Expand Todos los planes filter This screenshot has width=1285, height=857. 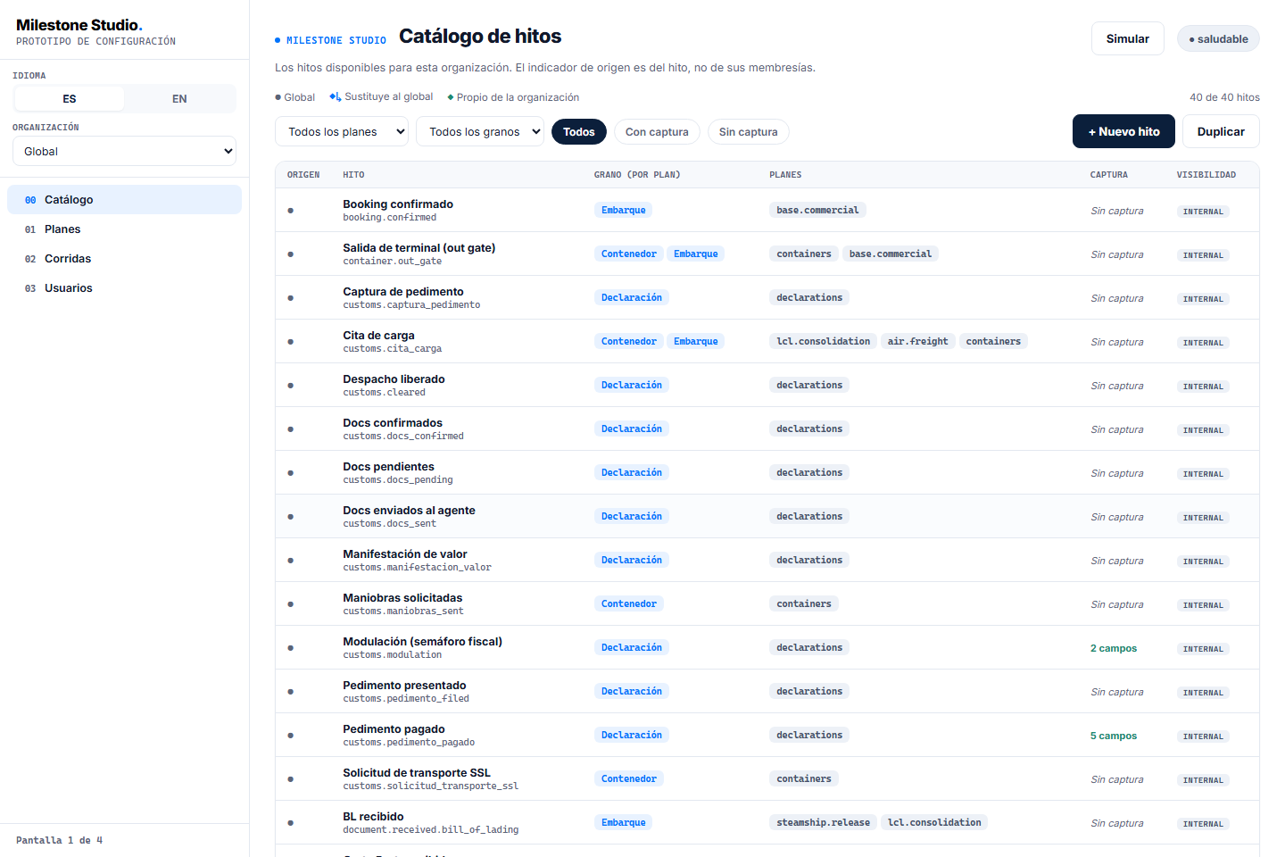point(342,131)
